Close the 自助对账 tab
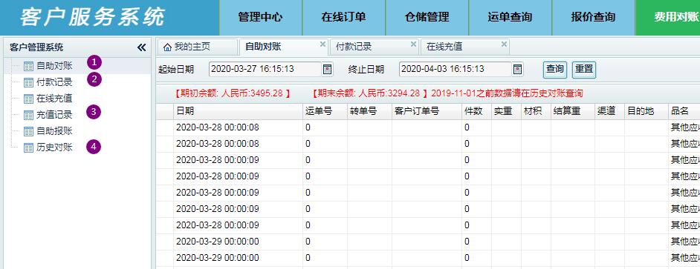Image resolution: width=700 pixels, height=269 pixels. (323, 44)
